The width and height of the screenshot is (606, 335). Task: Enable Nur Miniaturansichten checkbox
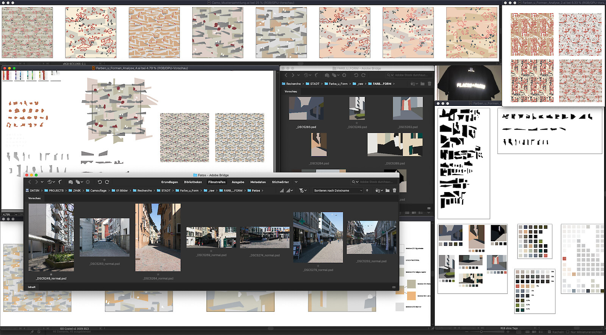567,332
